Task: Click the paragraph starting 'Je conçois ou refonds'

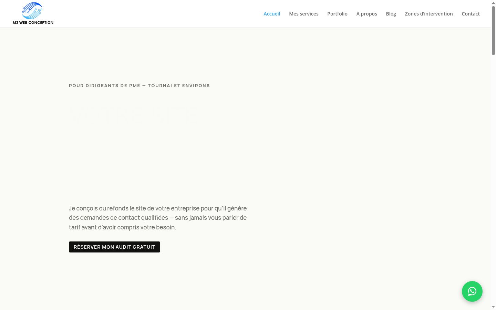Action: tap(158, 218)
